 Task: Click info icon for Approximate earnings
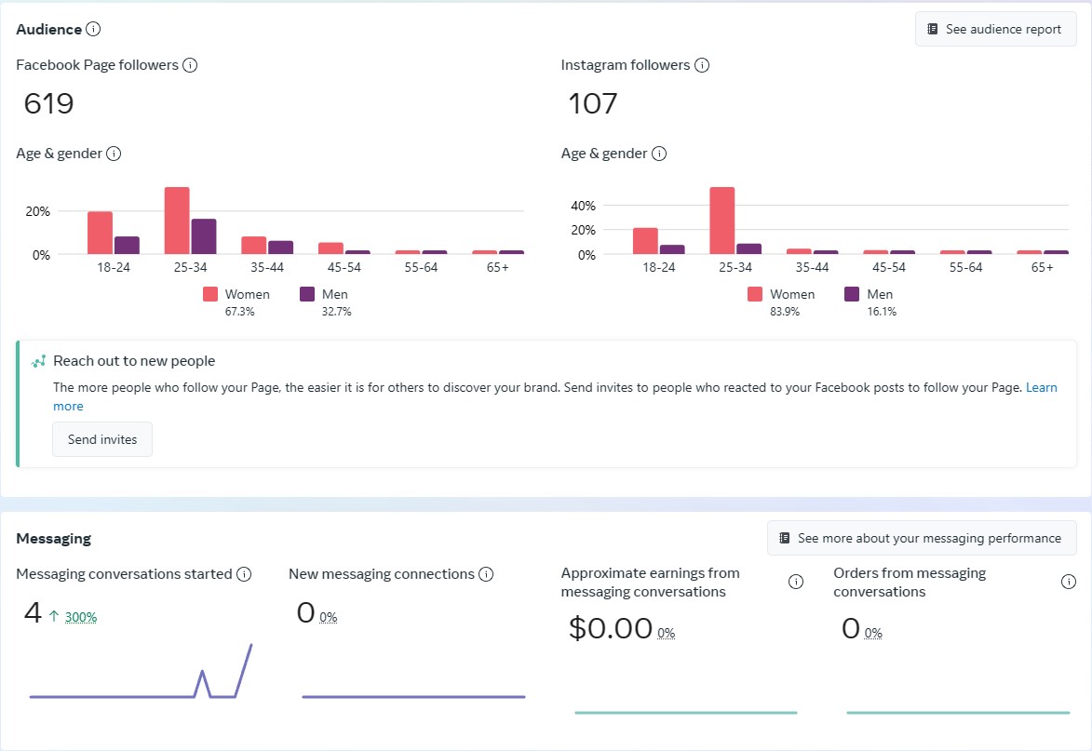796,583
